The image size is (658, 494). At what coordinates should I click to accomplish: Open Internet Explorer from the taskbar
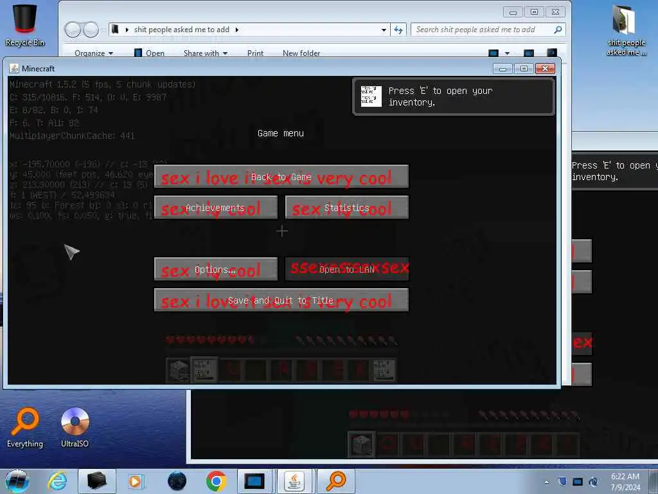(x=57, y=481)
